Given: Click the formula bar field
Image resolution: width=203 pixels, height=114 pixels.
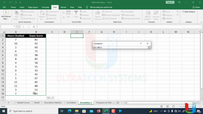Looking at the screenshot, I should pyautogui.click(x=119, y=27).
